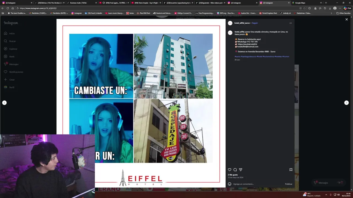353x198 pixels.
Task: Open Perfil in Instagram sidebar
Action: tap(9, 87)
